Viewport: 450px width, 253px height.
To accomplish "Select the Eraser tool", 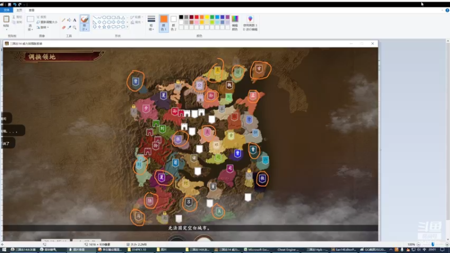I will pos(64,28).
